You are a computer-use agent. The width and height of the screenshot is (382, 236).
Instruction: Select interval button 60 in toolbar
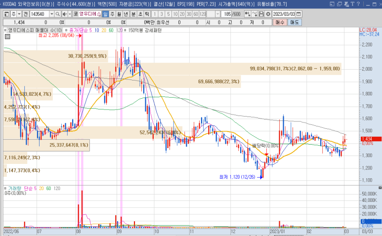(196, 14)
